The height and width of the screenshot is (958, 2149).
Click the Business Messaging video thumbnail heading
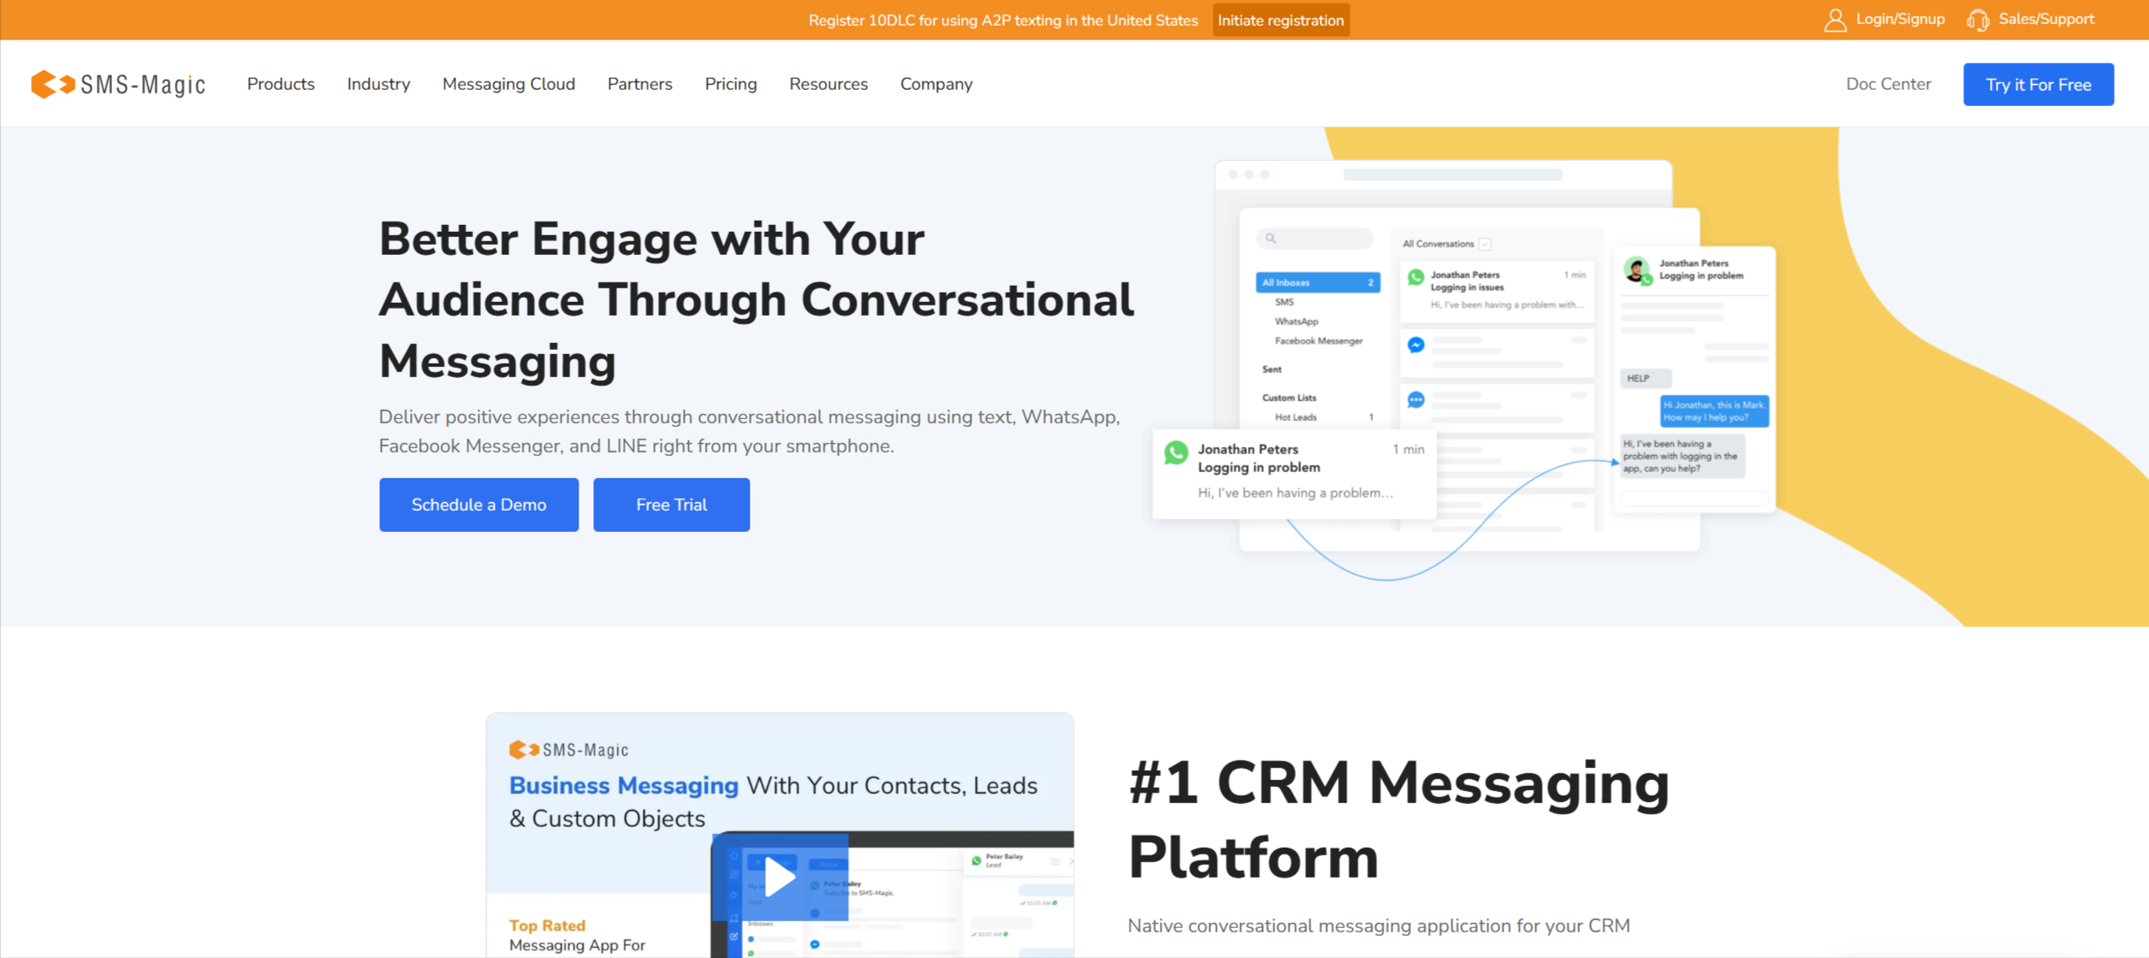pos(773,801)
